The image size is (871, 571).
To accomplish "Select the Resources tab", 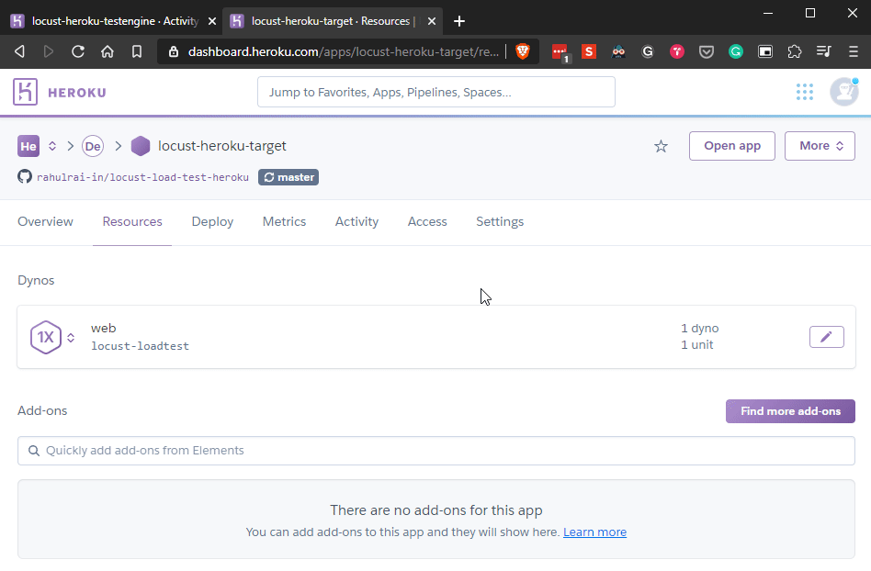I will point(132,221).
